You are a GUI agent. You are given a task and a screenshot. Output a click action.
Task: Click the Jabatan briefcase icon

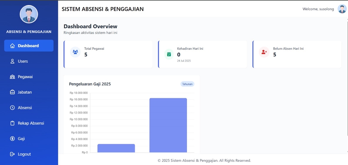[x=12, y=92]
